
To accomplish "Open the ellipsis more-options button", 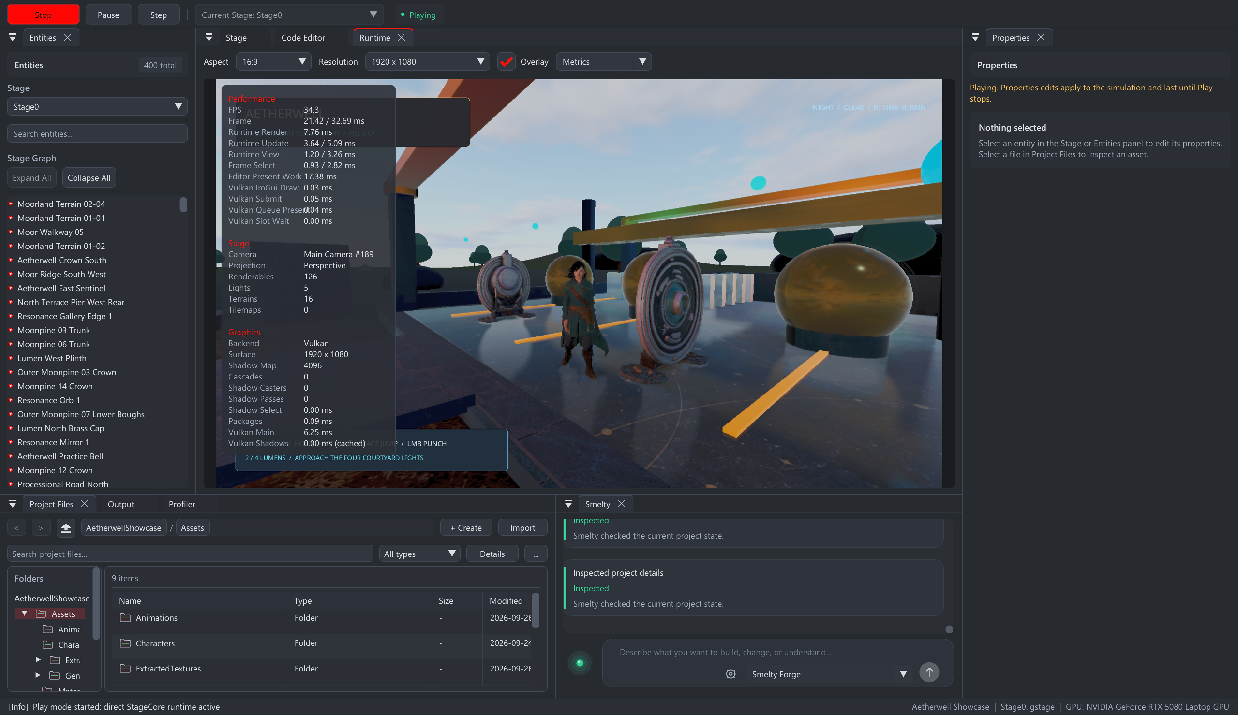I will click(x=536, y=554).
